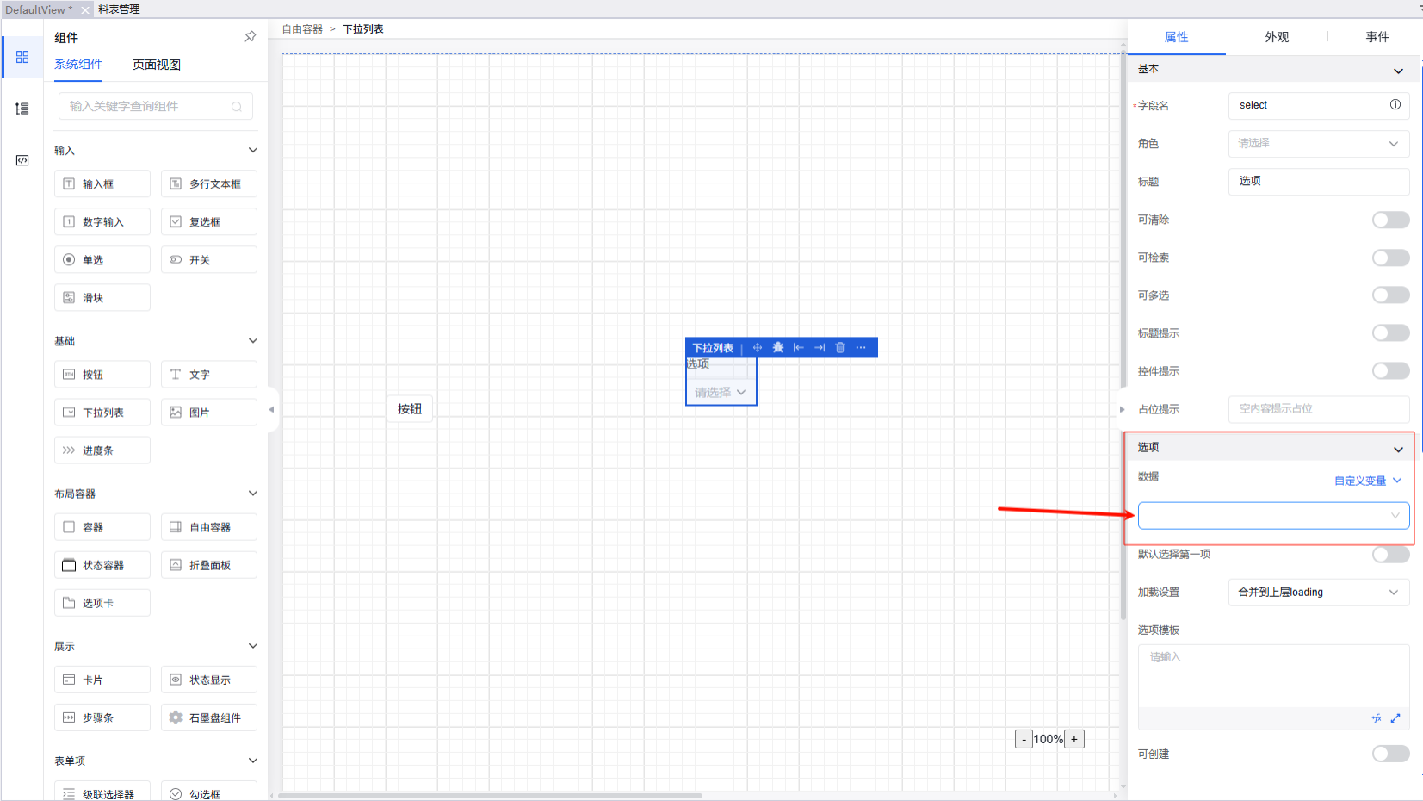
Task: Select the 多行文本框 component
Action: [209, 184]
